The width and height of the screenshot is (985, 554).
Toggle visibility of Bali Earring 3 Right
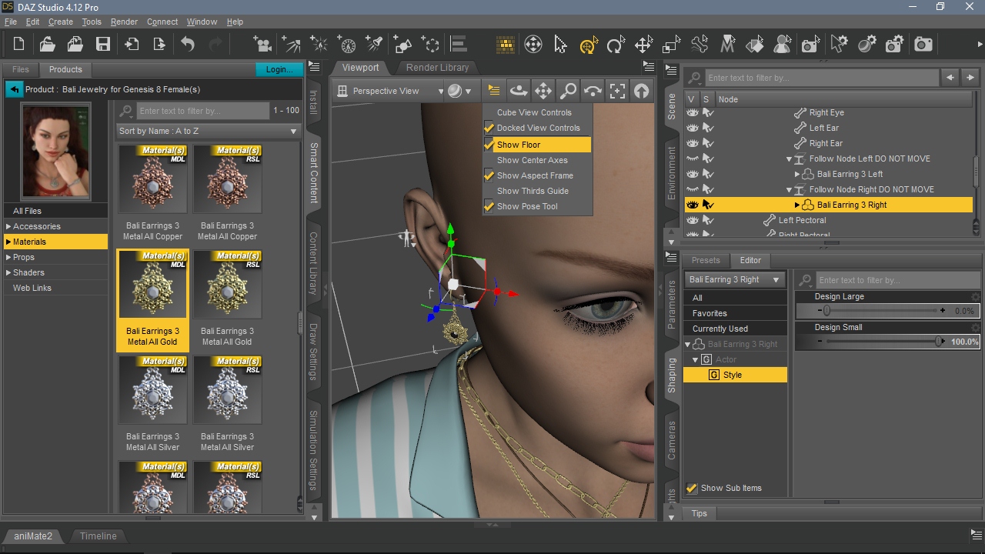click(692, 205)
